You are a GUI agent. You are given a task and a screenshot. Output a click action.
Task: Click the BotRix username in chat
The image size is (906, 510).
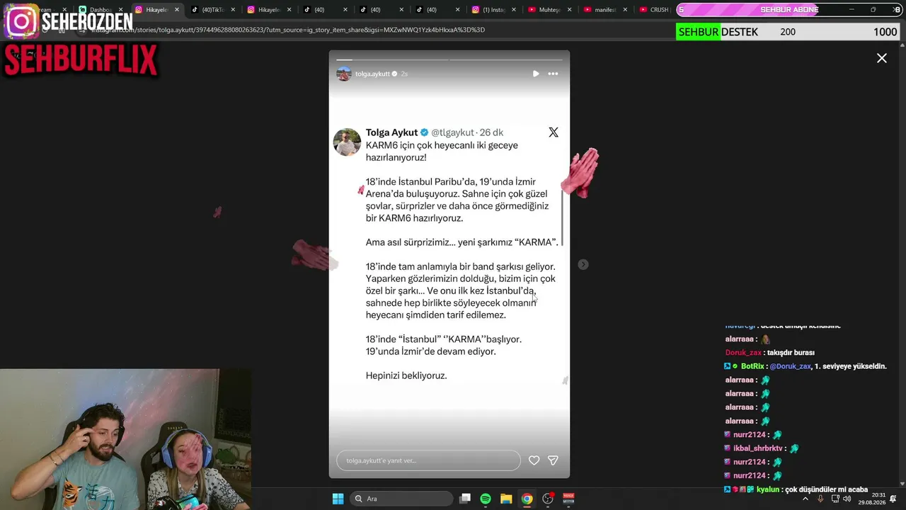click(x=752, y=366)
